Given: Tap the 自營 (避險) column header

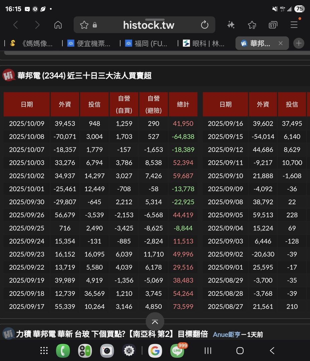Looking at the screenshot, I should coord(154,104).
